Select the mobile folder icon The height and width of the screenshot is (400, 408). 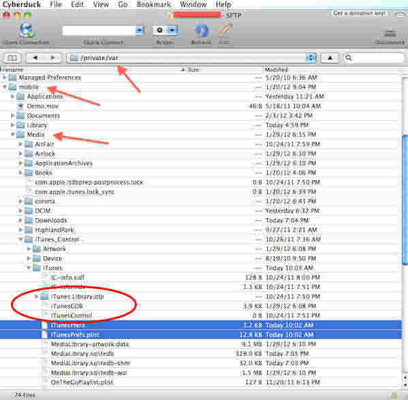tap(12, 87)
